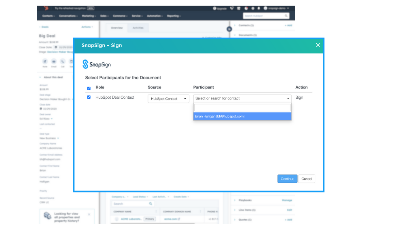Open the Sales menu in HubSpot nav
This screenshot has width=411, height=231.
(104, 16)
